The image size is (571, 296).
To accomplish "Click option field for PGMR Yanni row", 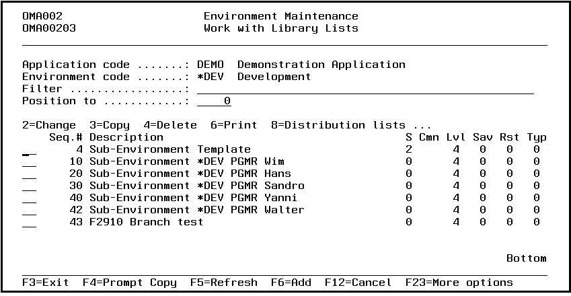I will click(30, 198).
